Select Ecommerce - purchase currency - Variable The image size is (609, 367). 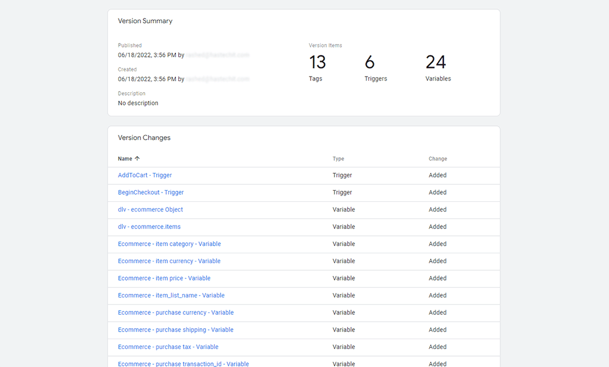tap(175, 312)
